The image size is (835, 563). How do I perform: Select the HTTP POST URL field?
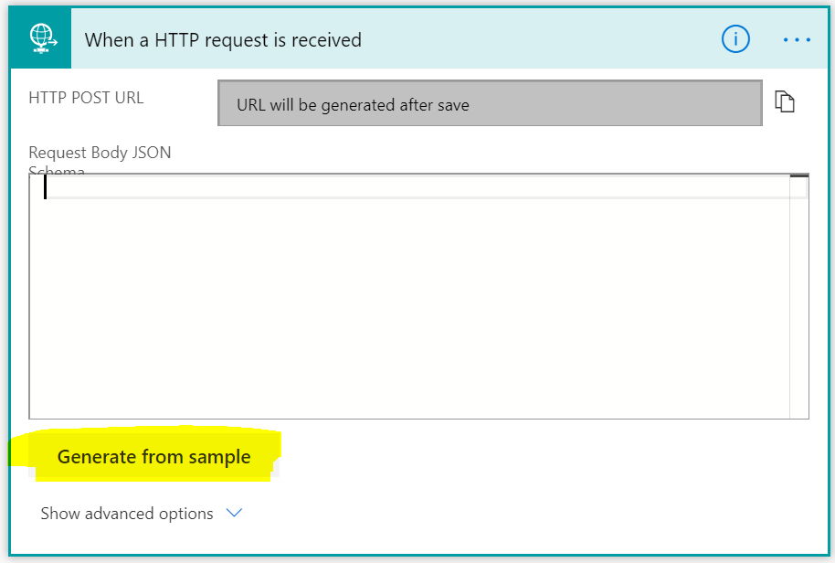[490, 104]
